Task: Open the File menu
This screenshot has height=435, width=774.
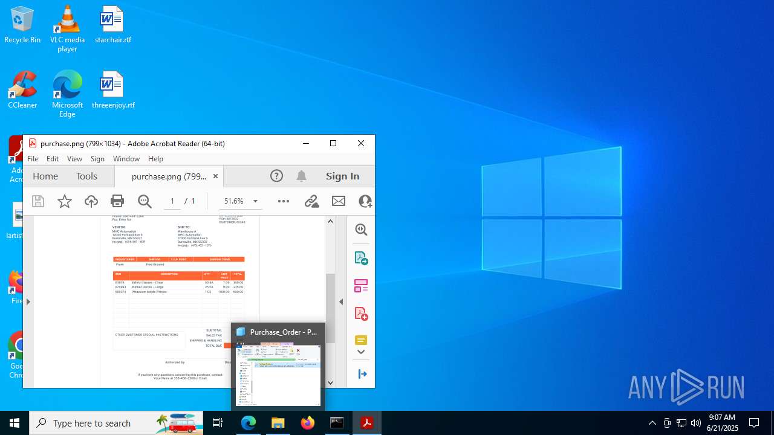Action: tap(33, 158)
